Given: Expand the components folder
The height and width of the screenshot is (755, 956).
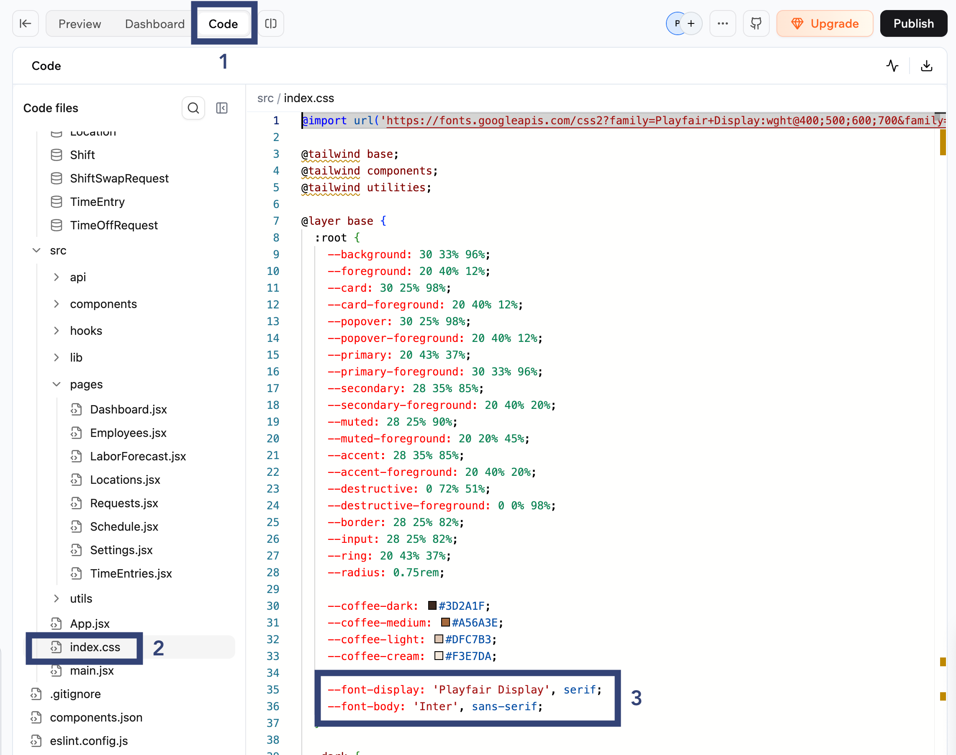Looking at the screenshot, I should [x=57, y=304].
